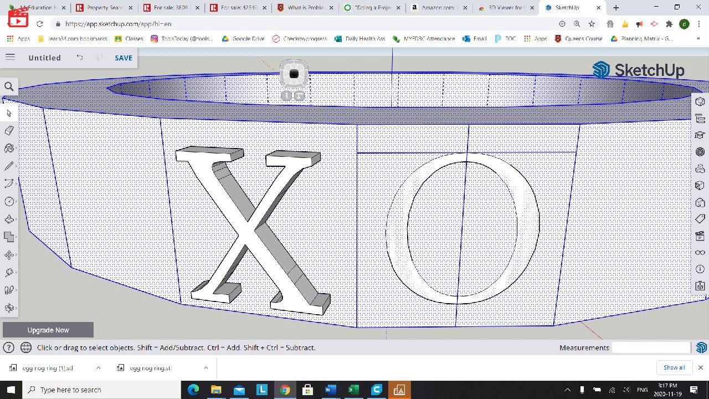Switch to the Property Search tab
Screen dimensions: 709x399
[104, 8]
